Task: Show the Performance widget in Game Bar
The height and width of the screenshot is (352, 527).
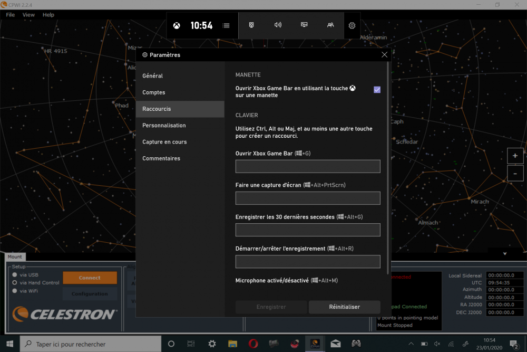Action: pos(304,25)
